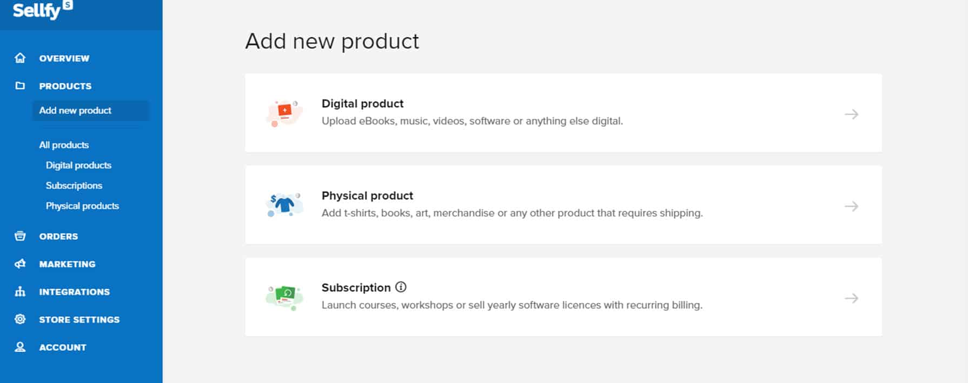
Task: Click the Subscription info icon
Action: [401, 287]
